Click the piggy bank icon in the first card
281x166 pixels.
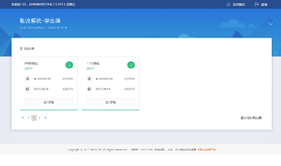pos(27,79)
